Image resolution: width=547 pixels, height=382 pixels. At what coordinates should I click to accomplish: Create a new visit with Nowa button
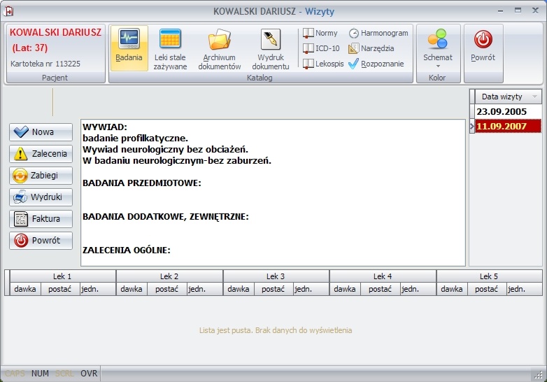pyautogui.click(x=41, y=132)
